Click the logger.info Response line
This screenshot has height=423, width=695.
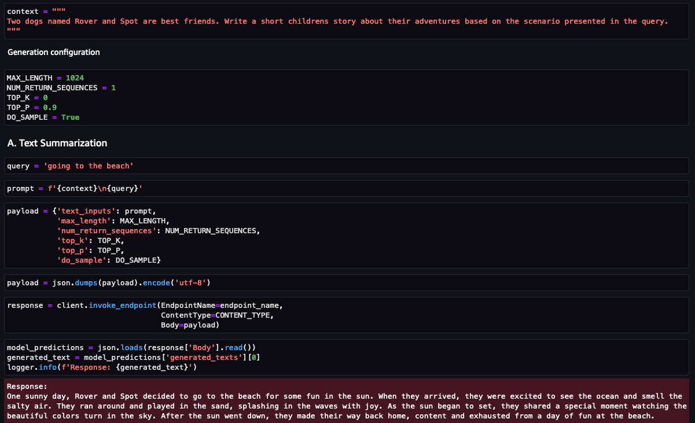click(102, 367)
